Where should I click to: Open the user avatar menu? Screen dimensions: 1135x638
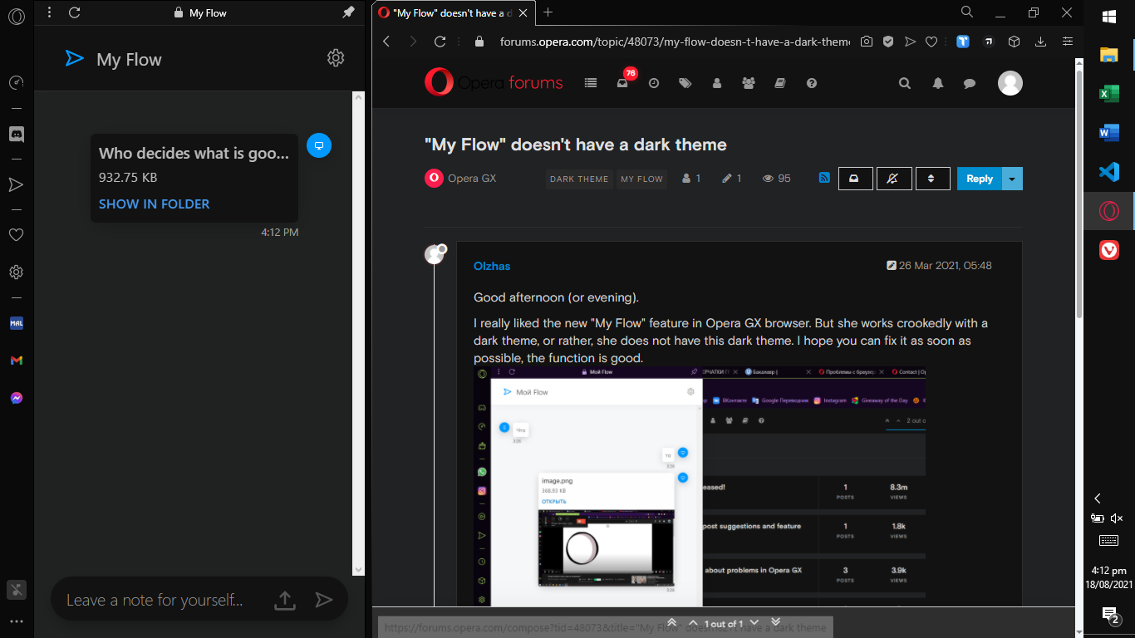1010,83
